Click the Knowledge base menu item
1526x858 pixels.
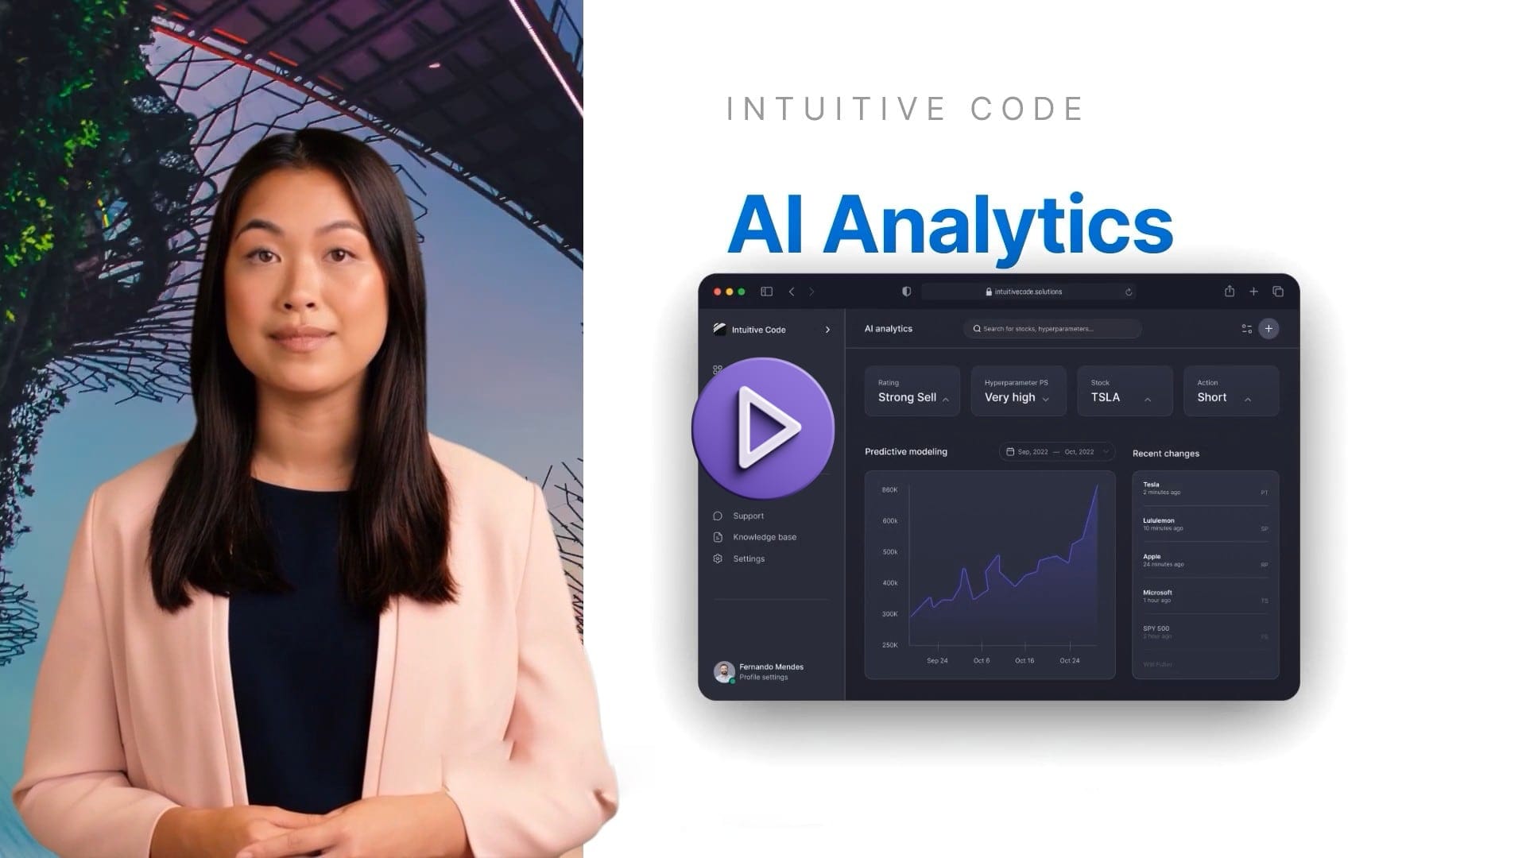tap(764, 536)
